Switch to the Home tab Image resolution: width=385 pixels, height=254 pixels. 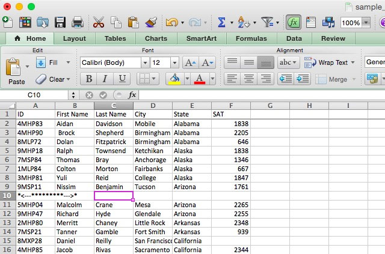tap(30, 38)
